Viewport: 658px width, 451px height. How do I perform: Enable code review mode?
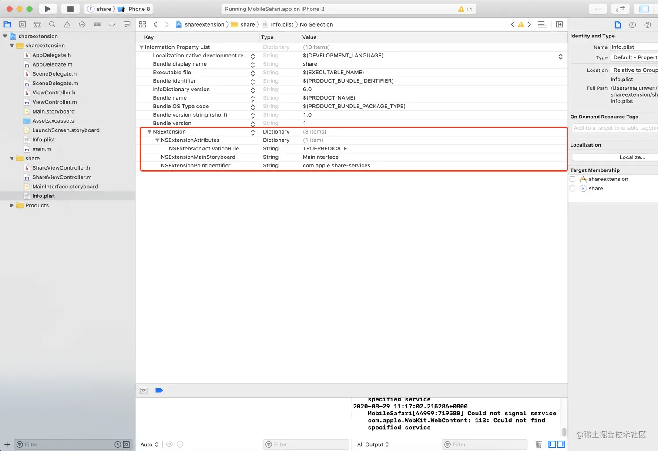[x=620, y=9]
